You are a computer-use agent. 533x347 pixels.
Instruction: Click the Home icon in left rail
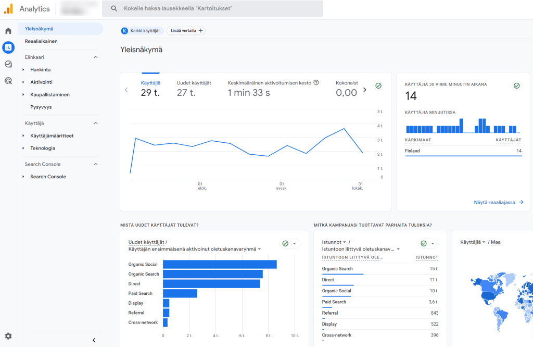pos(8,31)
